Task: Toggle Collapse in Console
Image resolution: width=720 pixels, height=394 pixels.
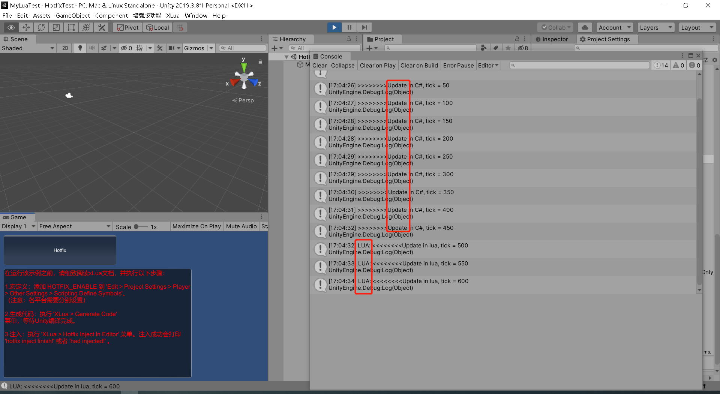Action: (x=343, y=65)
